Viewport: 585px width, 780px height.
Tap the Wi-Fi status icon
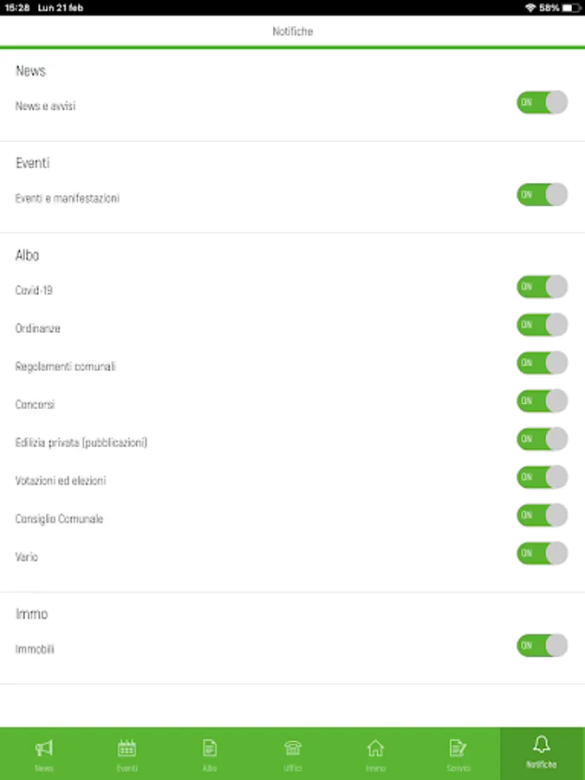530,8
